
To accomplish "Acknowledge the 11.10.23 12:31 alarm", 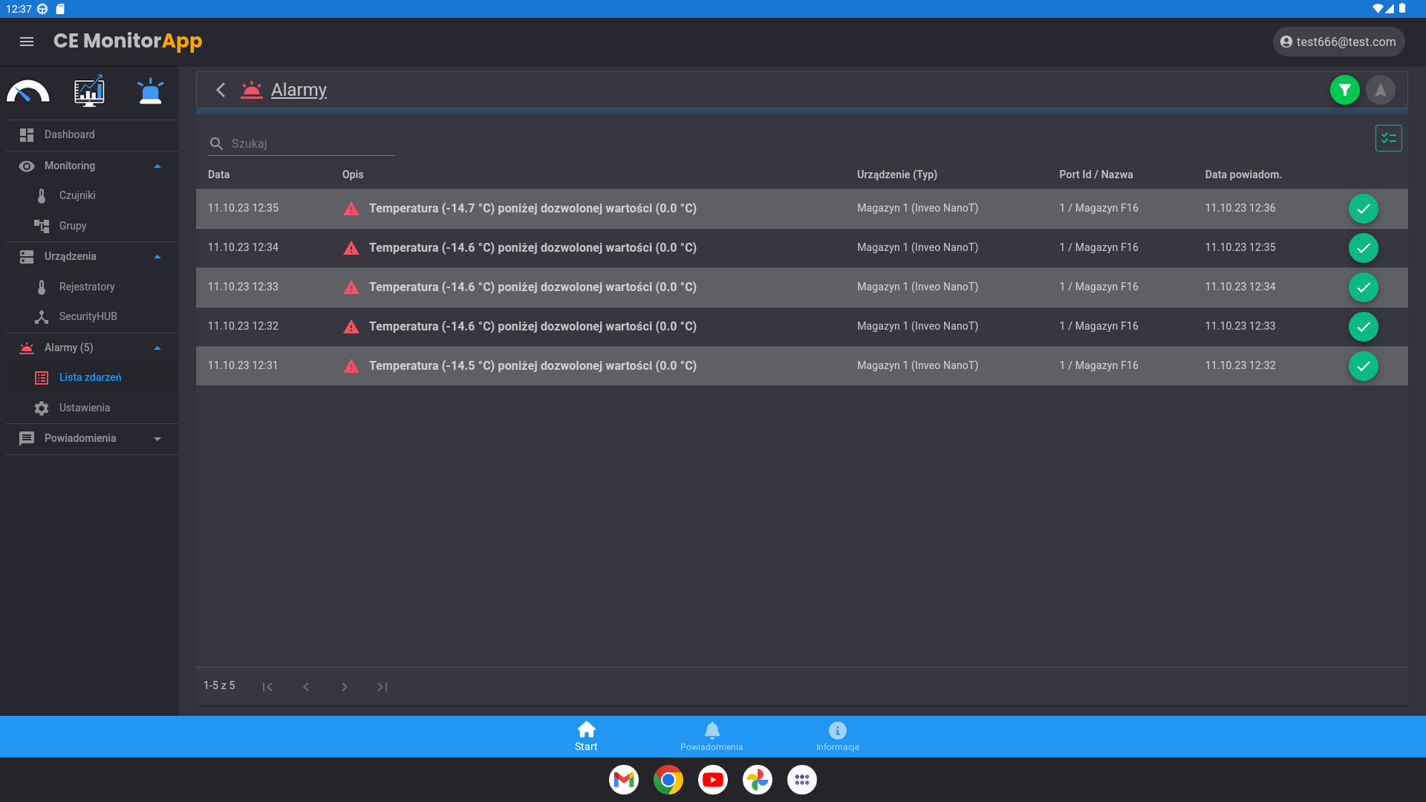I will pos(1363,366).
